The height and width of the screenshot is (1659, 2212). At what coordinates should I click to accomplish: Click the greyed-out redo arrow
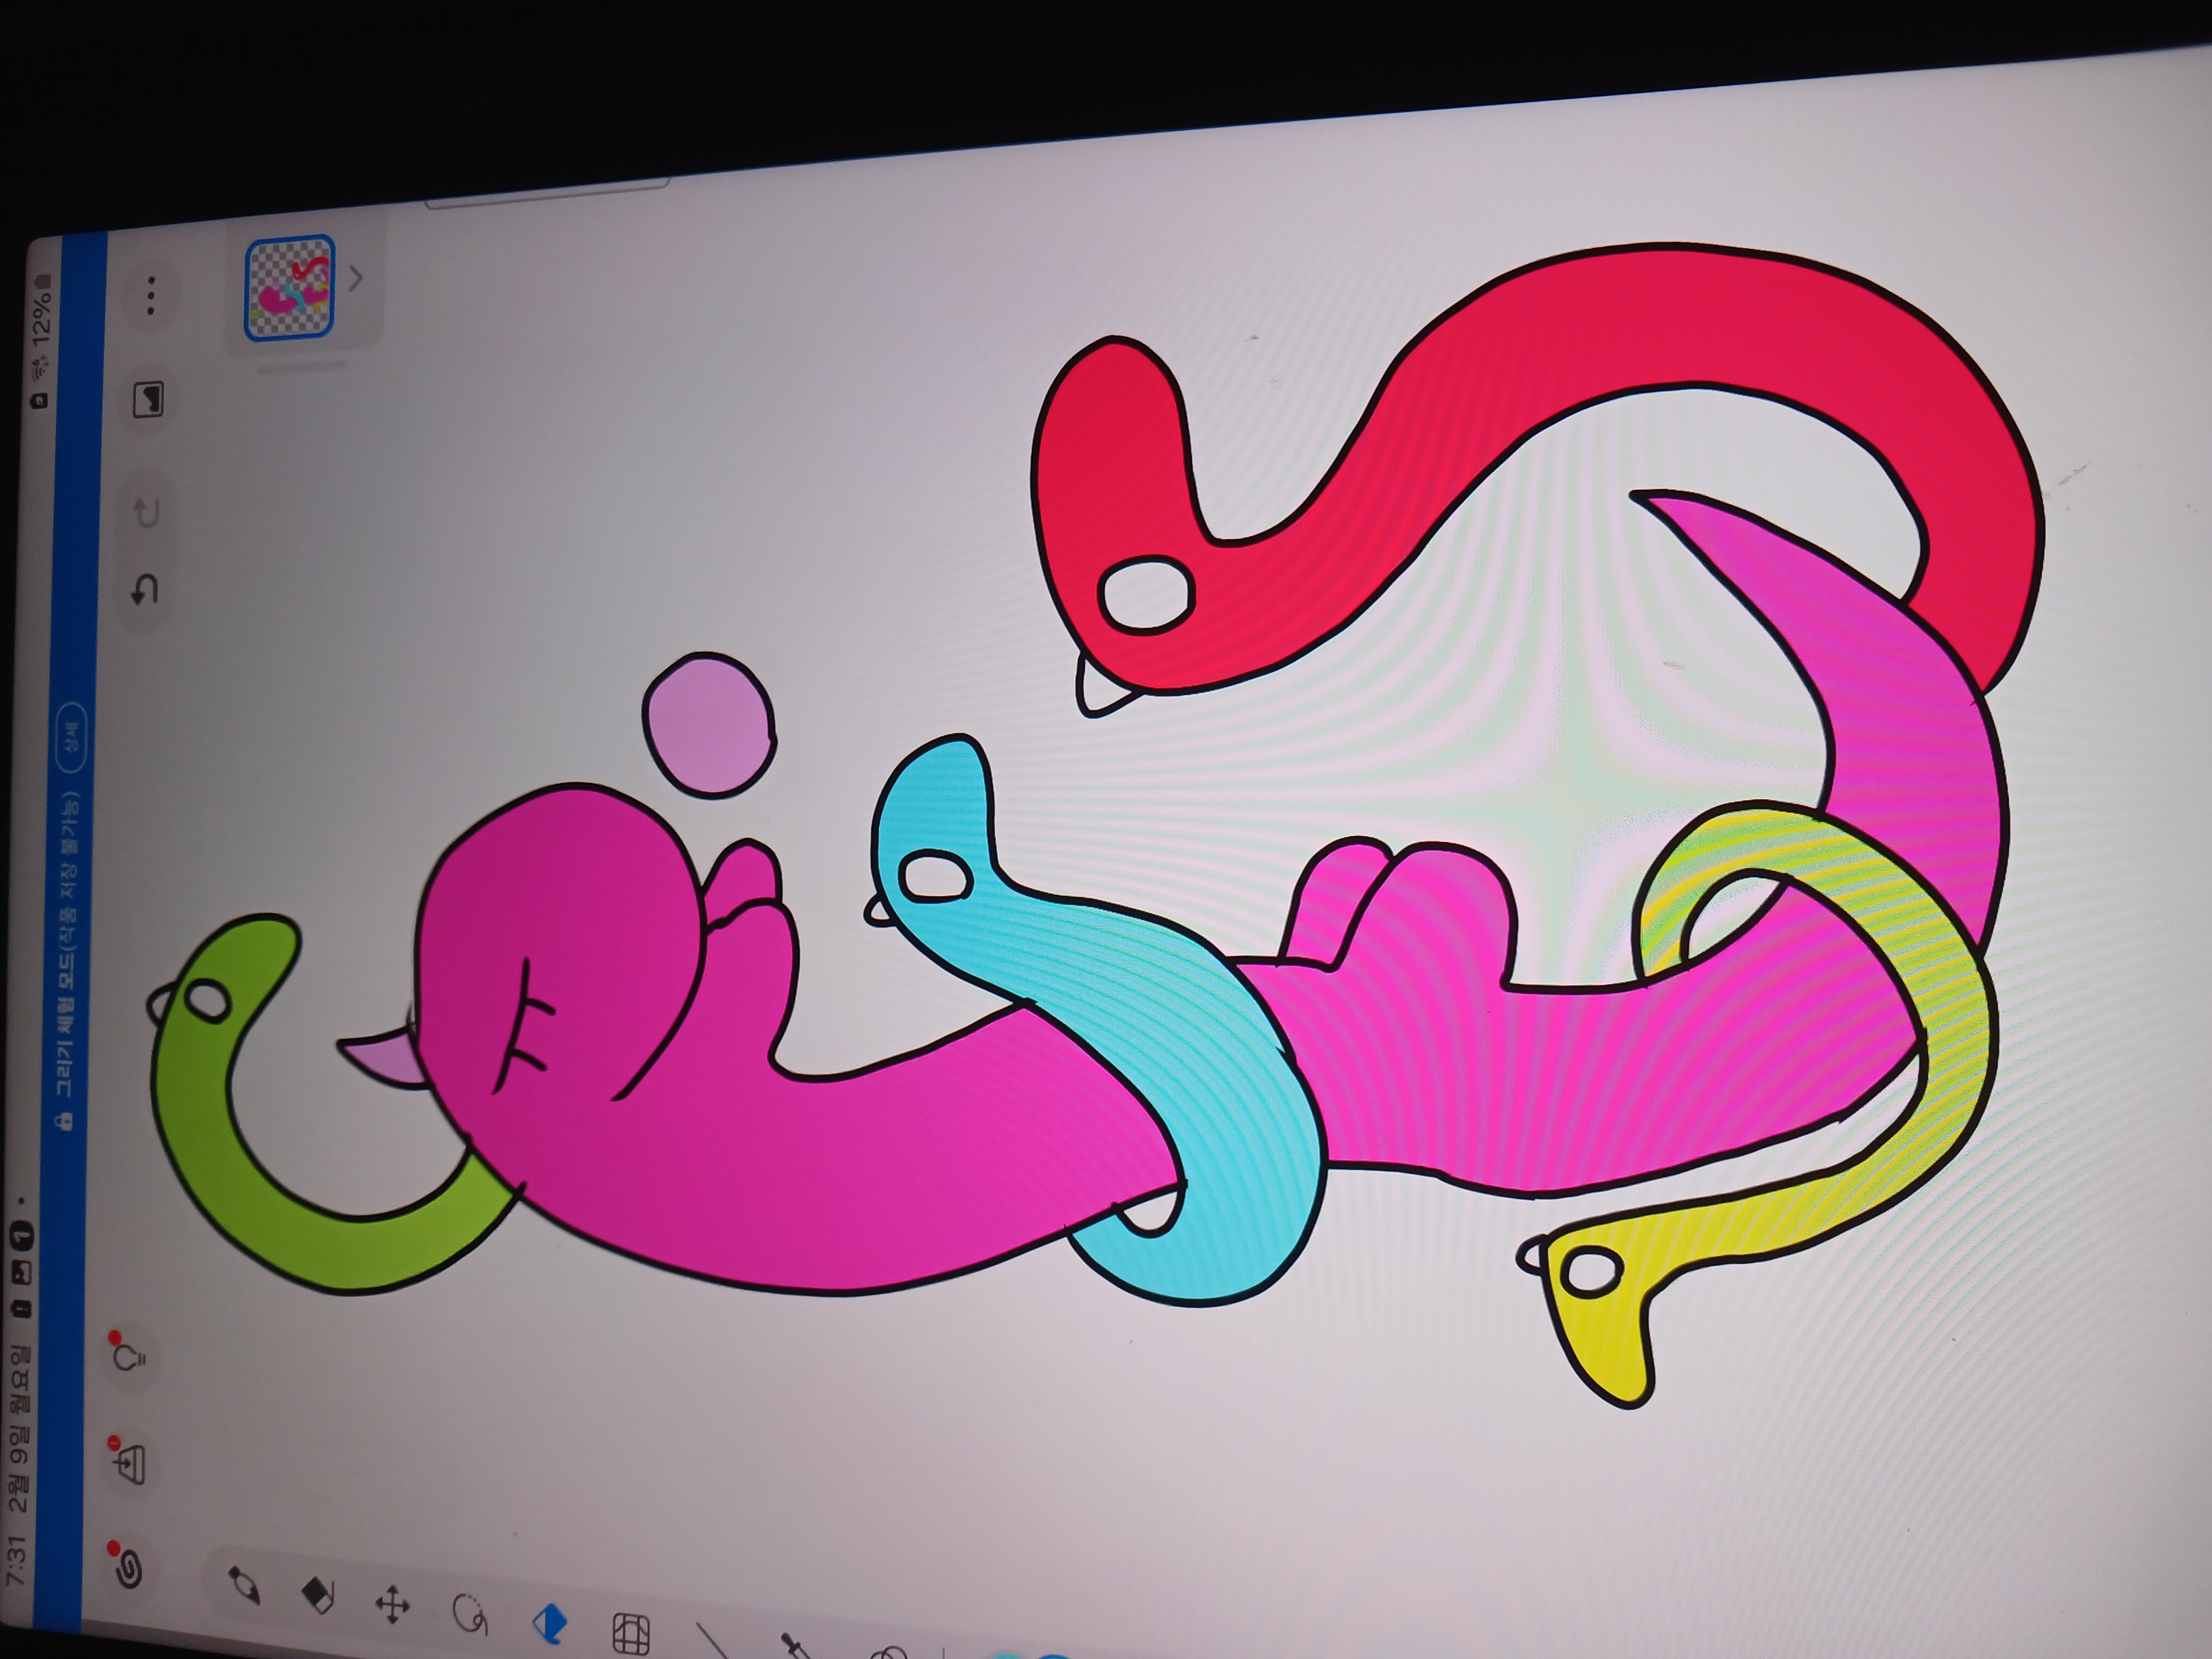(146, 513)
